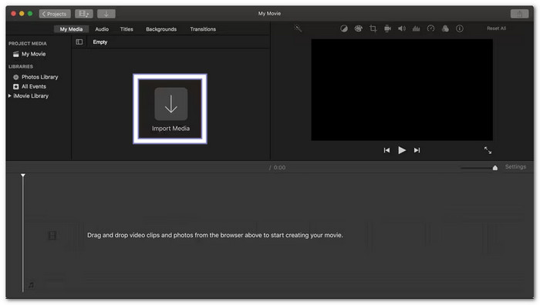The image size is (540, 305).
Task: Open the Transitions tab
Action: tap(203, 29)
